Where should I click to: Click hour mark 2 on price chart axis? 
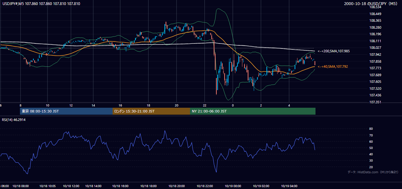pos(261,105)
